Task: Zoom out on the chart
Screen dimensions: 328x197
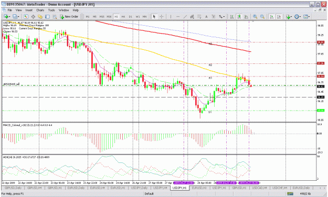Action: click(262, 16)
